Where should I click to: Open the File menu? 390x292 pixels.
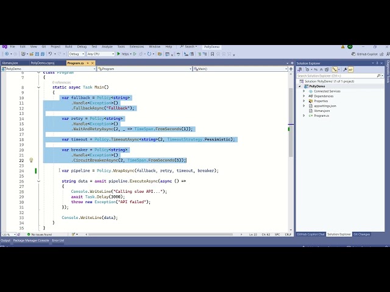coord(13,47)
